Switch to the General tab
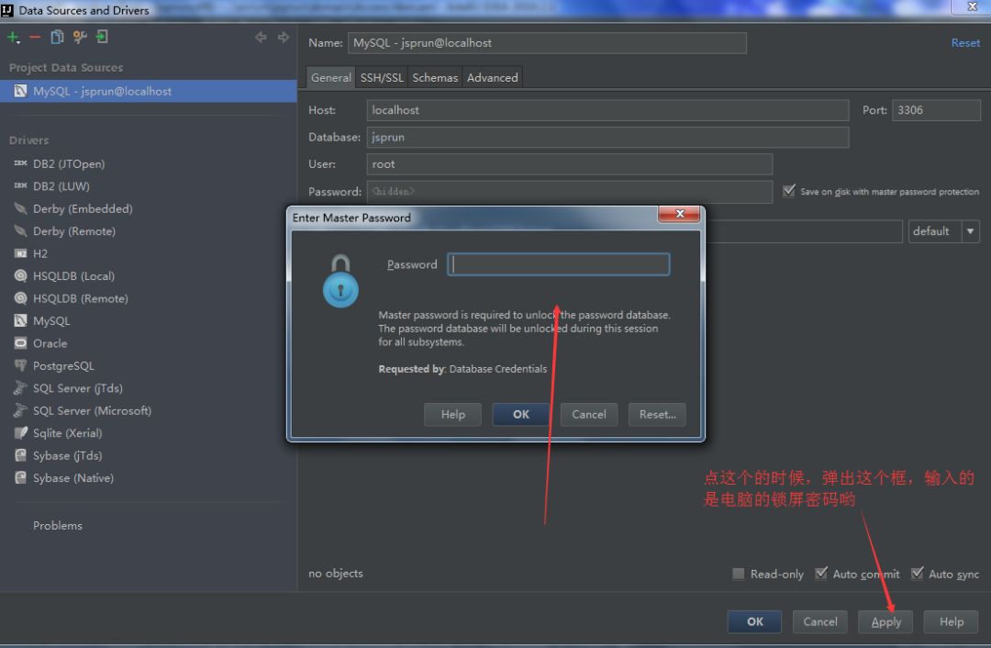This screenshot has height=648, width=991. point(330,78)
